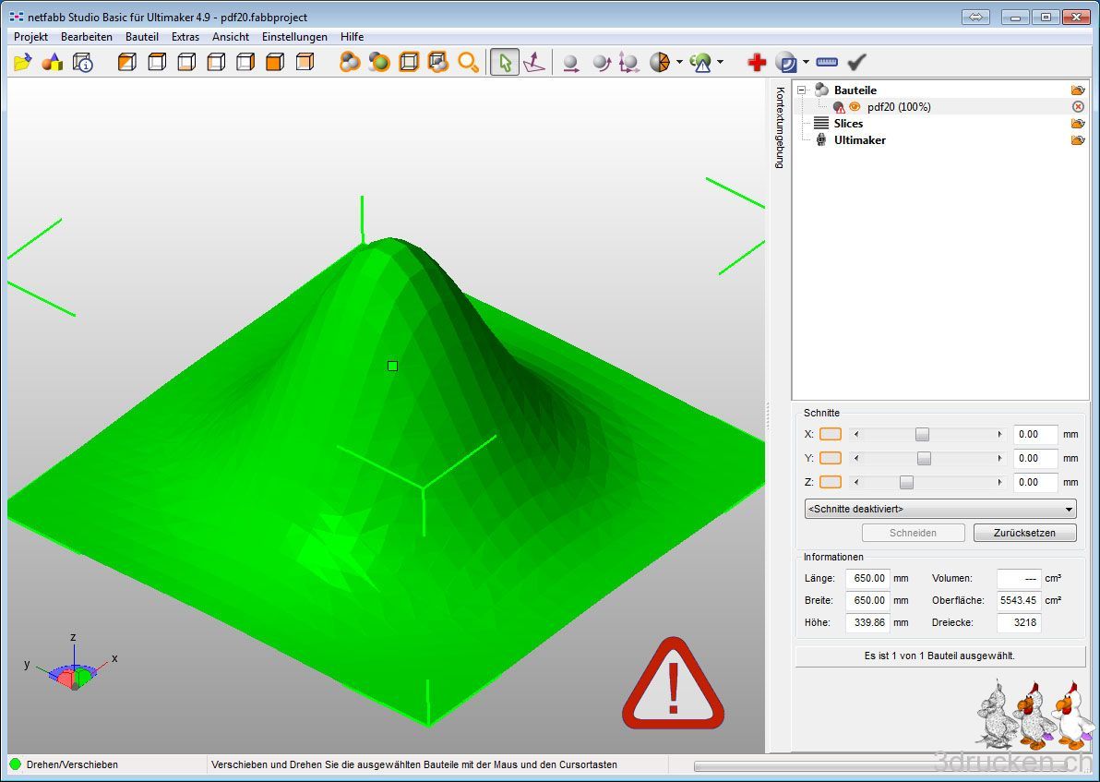Collapse the Bauteile tree node
Screen dimensions: 1100x782
(x=801, y=90)
